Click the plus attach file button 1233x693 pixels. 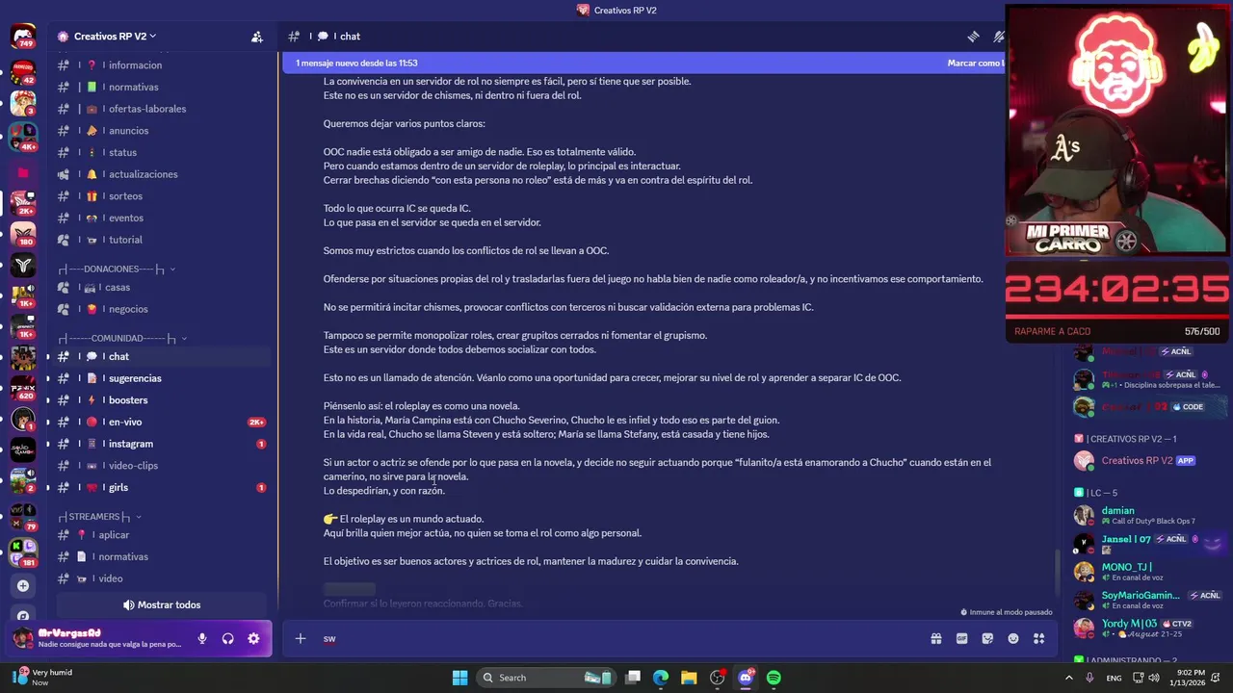tap(301, 638)
